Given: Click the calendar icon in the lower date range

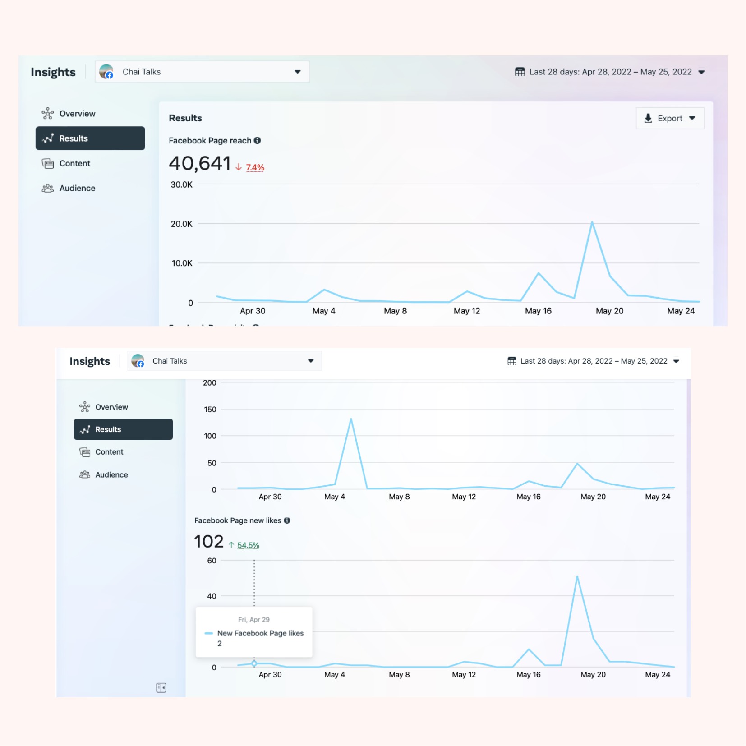Looking at the screenshot, I should [511, 361].
